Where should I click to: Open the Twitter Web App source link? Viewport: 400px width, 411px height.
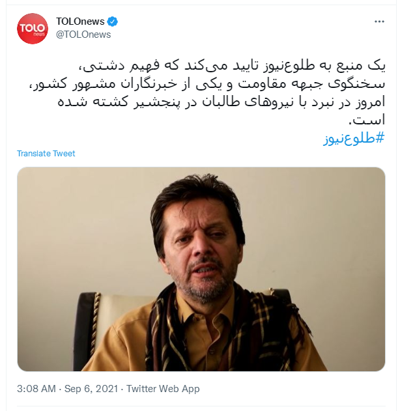click(163, 388)
